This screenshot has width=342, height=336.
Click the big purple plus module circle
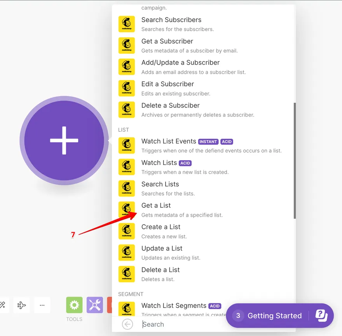tap(64, 140)
